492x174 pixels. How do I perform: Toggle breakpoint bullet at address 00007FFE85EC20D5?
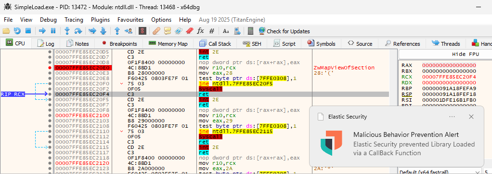(x=50, y=52)
